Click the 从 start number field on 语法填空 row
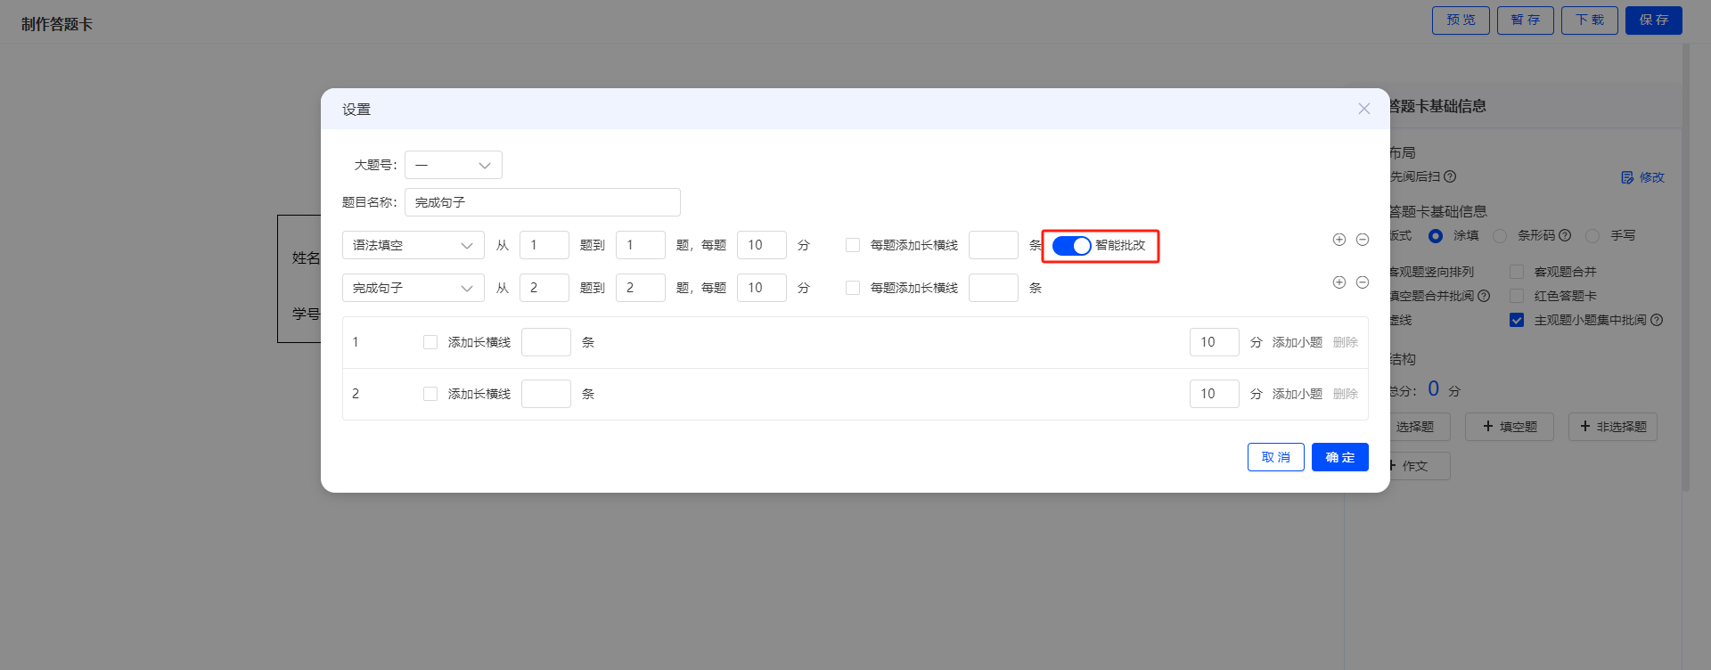The width and height of the screenshot is (1711, 670). (544, 245)
